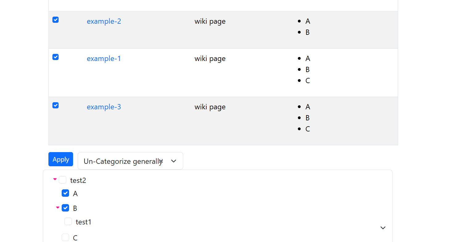This screenshot has height=242, width=461.
Task: Deselect the example-1 row checkbox
Action: point(56,57)
